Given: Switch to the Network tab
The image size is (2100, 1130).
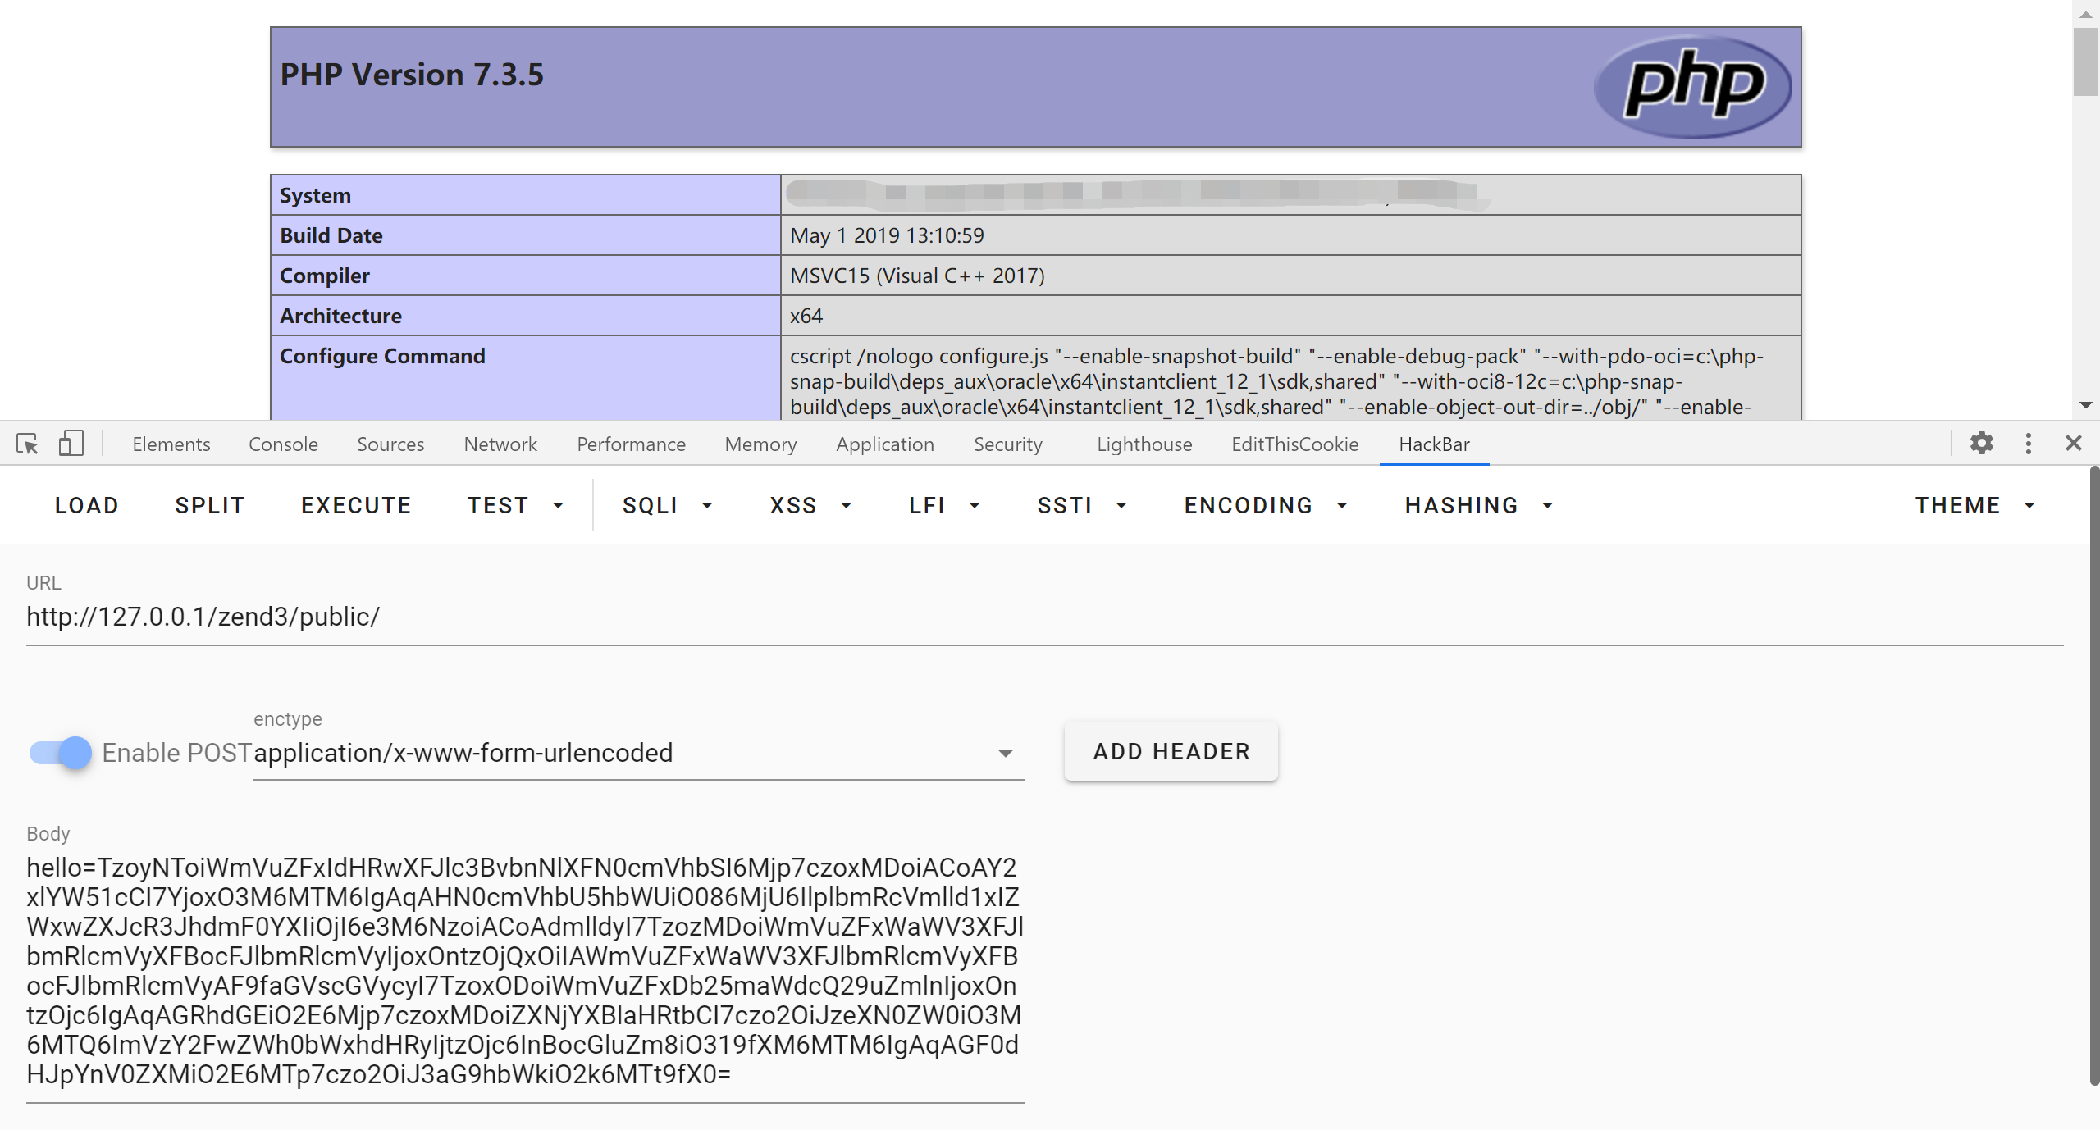Looking at the screenshot, I should coord(500,444).
